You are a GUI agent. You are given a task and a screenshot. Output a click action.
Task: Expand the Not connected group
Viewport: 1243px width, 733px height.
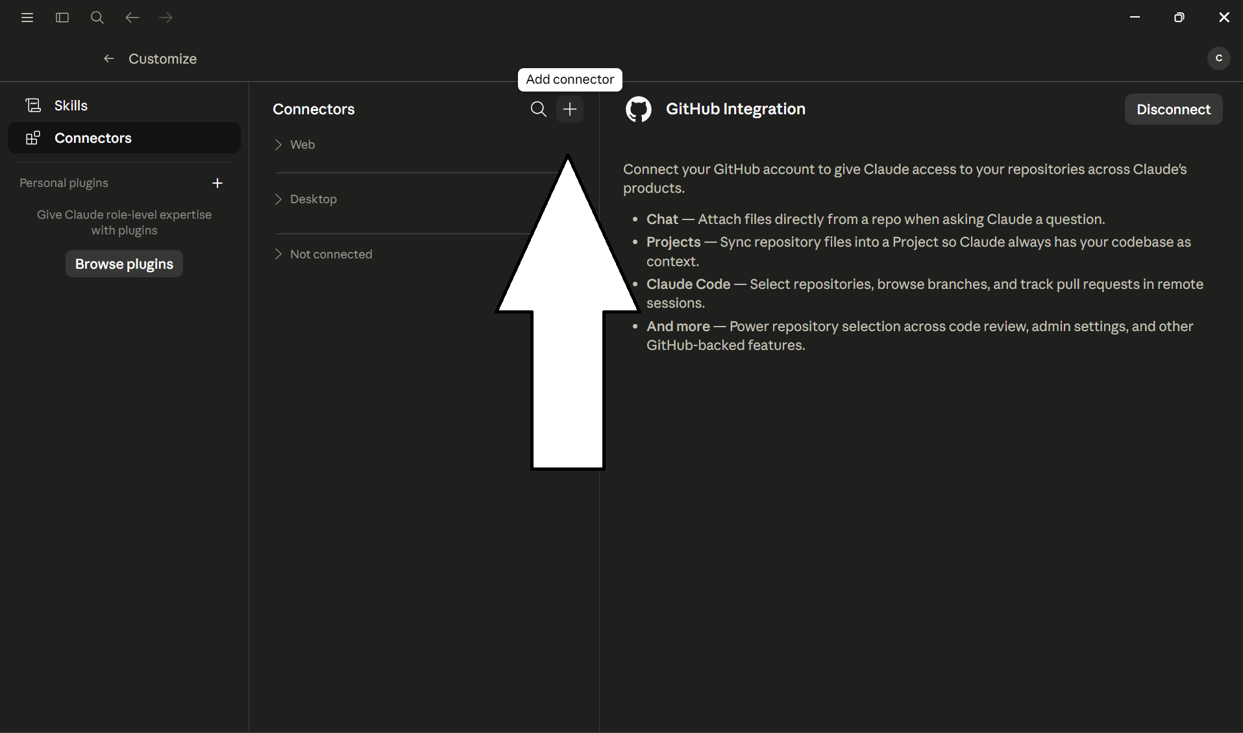323,254
